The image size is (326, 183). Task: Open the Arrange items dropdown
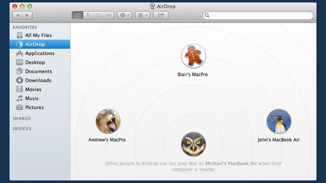click(x=142, y=15)
